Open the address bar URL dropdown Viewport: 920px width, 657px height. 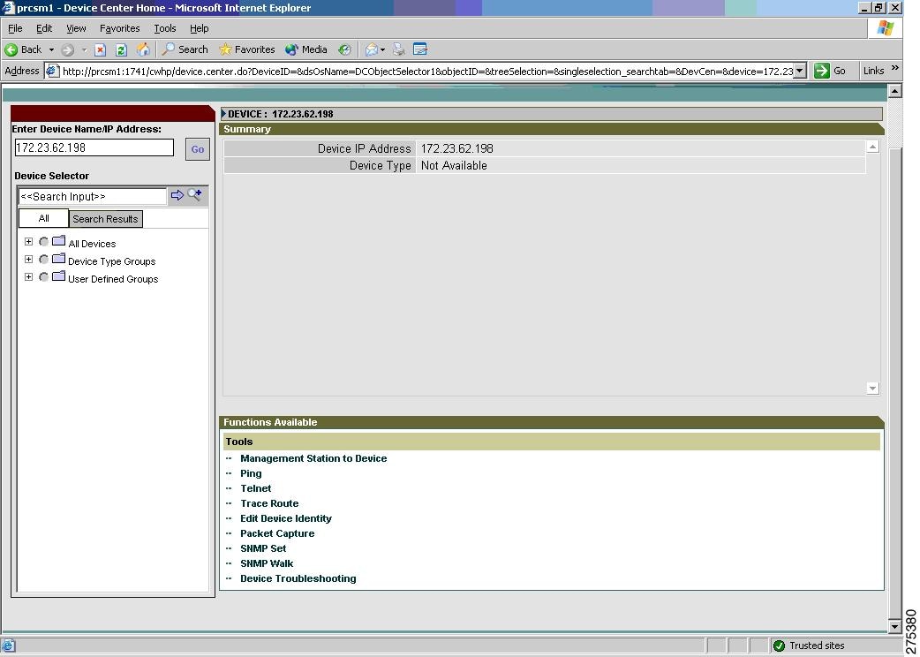[x=800, y=71]
